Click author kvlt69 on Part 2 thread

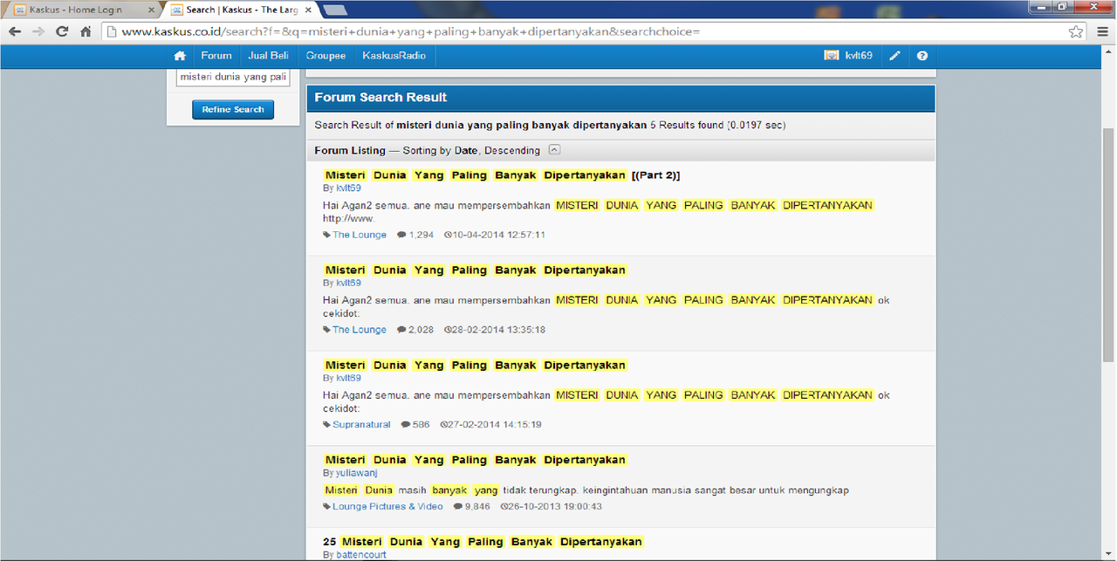click(348, 188)
